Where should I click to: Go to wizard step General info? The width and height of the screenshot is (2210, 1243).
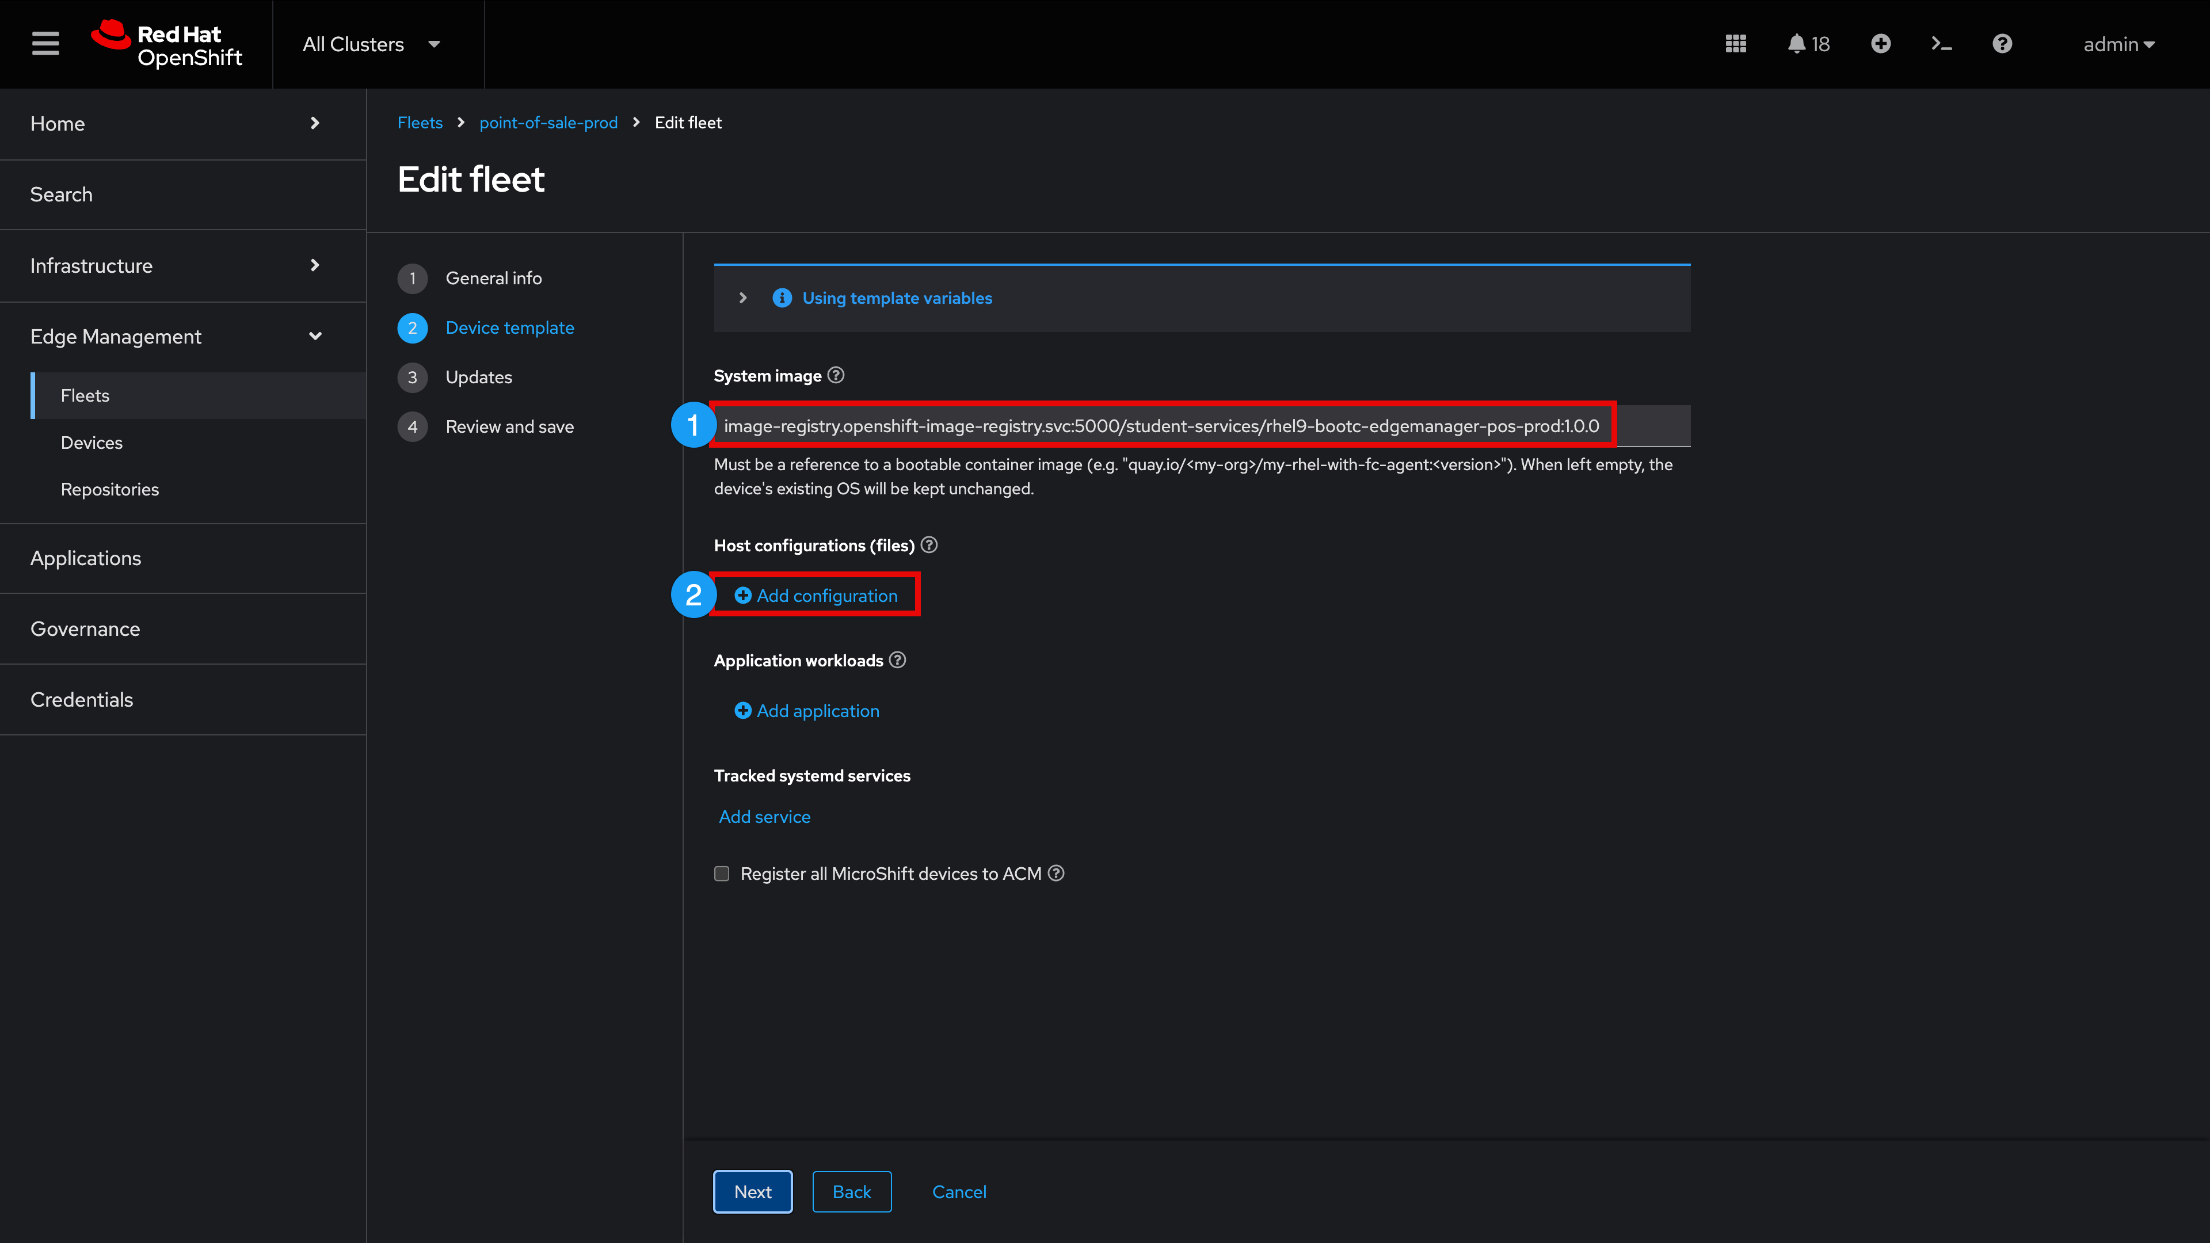(470, 278)
